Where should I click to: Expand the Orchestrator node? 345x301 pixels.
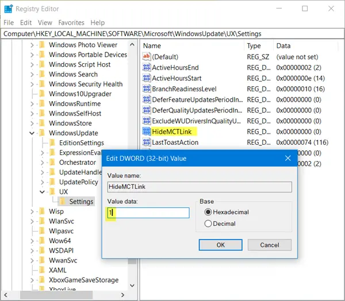43,163
